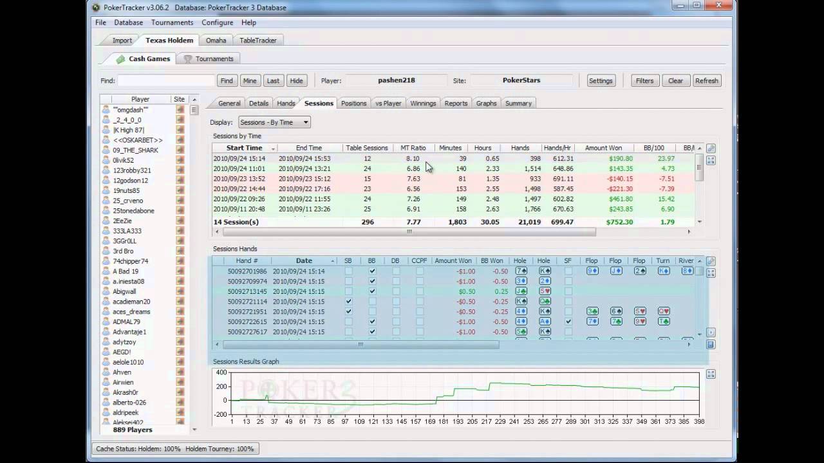
Task: Switch to the Tournaments tab beside Cash Games
Action: click(209, 59)
